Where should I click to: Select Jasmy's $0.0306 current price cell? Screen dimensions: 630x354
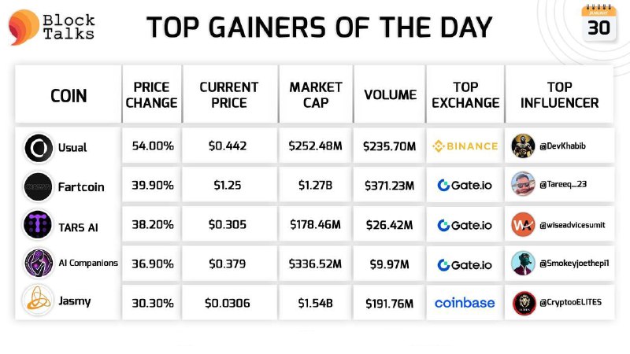(x=228, y=303)
